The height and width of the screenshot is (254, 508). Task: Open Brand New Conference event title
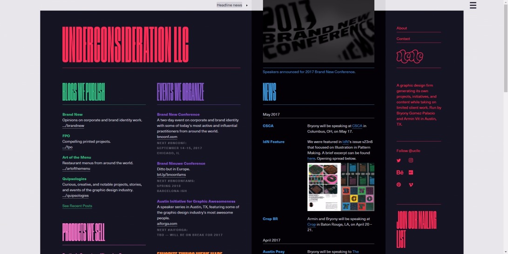point(178,115)
